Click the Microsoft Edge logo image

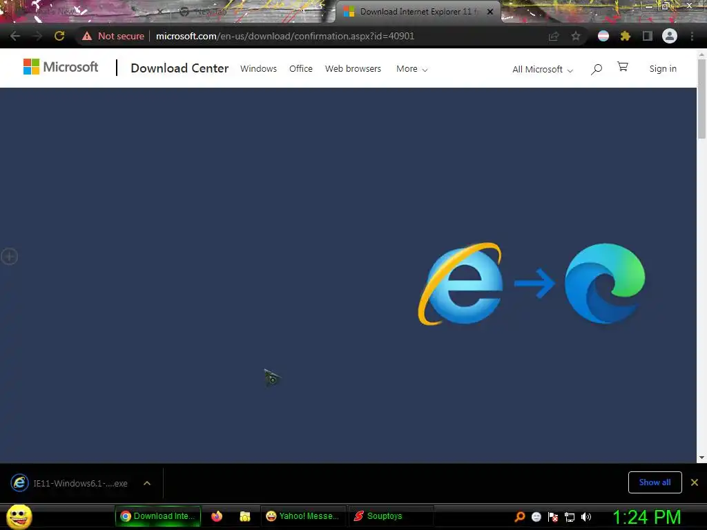[605, 283]
